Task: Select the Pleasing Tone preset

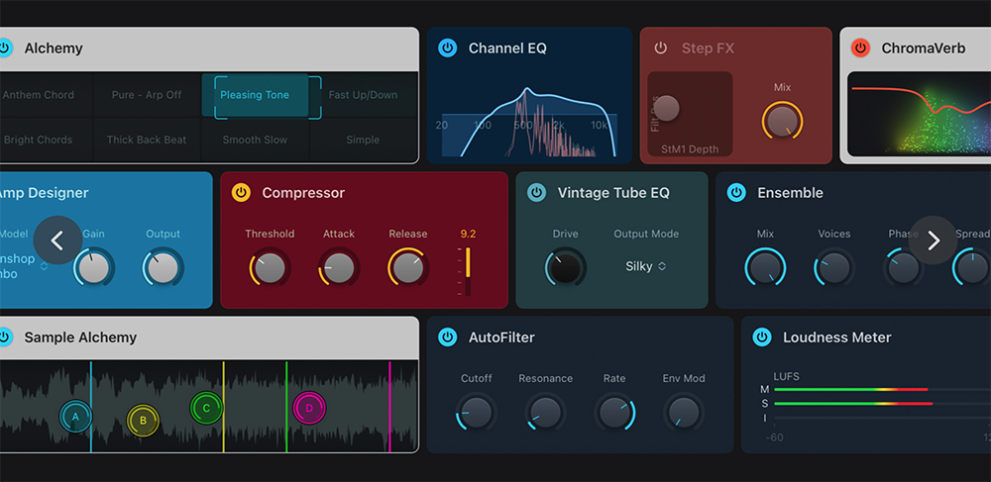Action: 255,95
